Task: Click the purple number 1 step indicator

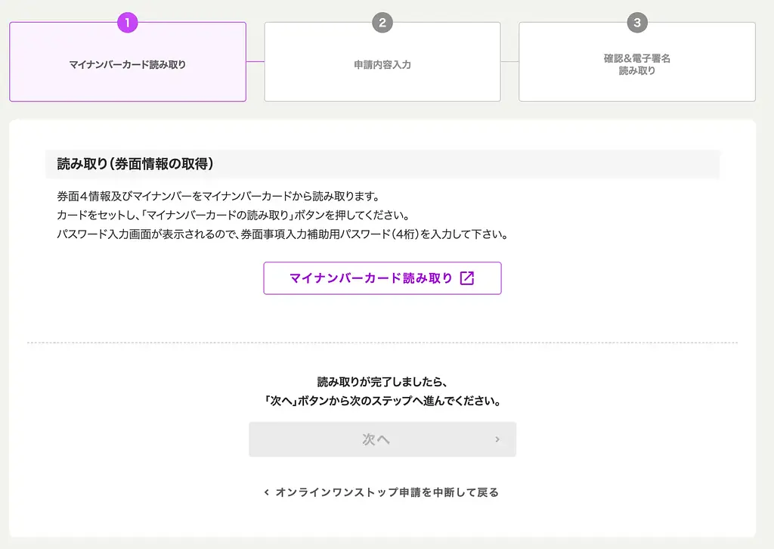Action: point(127,23)
